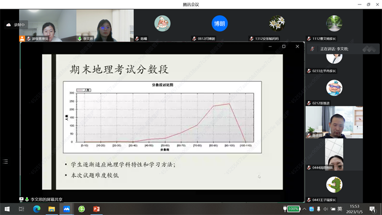Image resolution: width=382 pixels, height=215 pixels.
Task: Click the Windows Task View icon
Action: click(21, 209)
